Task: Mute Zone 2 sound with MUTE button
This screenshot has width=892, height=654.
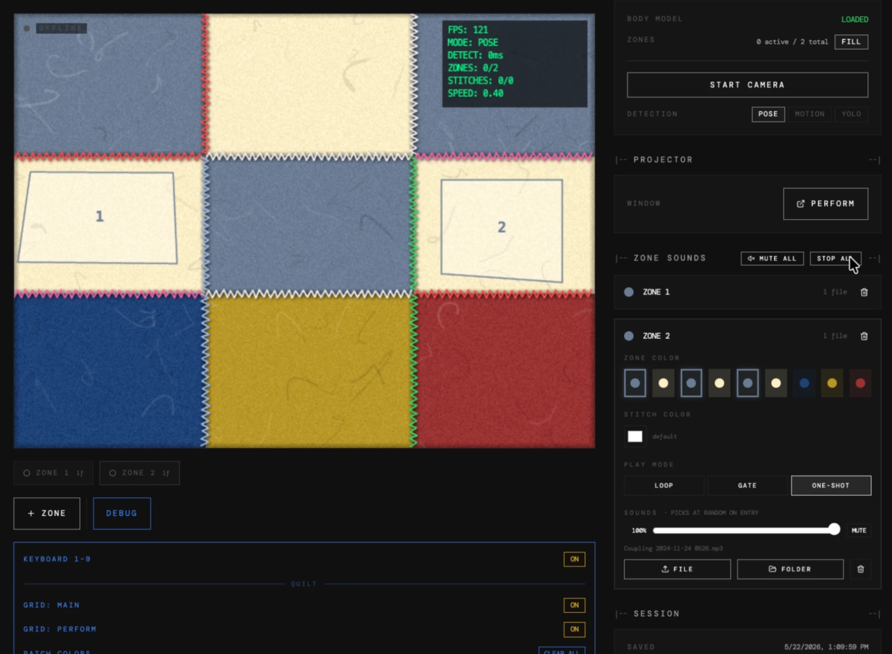Action: [x=859, y=530]
